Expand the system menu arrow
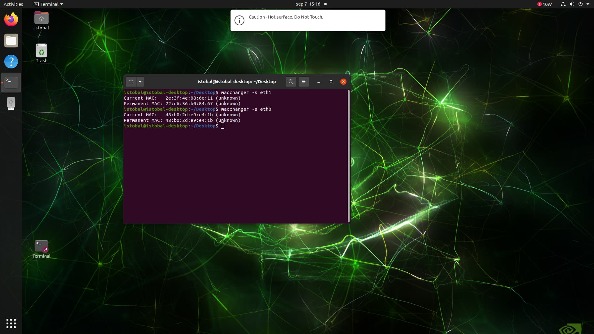This screenshot has width=594, height=334. [x=588, y=4]
